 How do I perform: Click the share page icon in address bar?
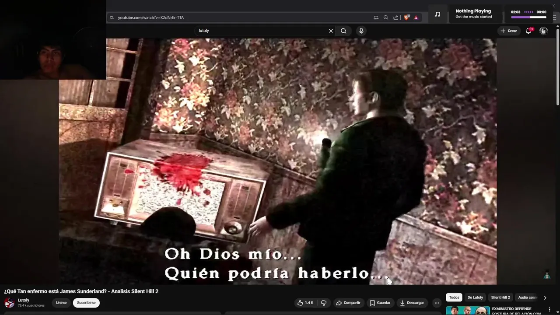tap(396, 17)
